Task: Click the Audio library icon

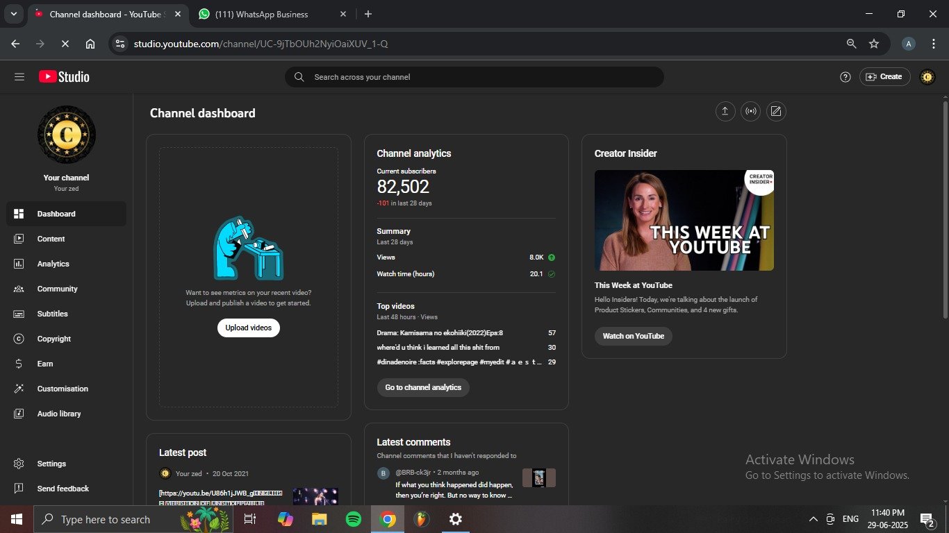Action: coord(19,414)
